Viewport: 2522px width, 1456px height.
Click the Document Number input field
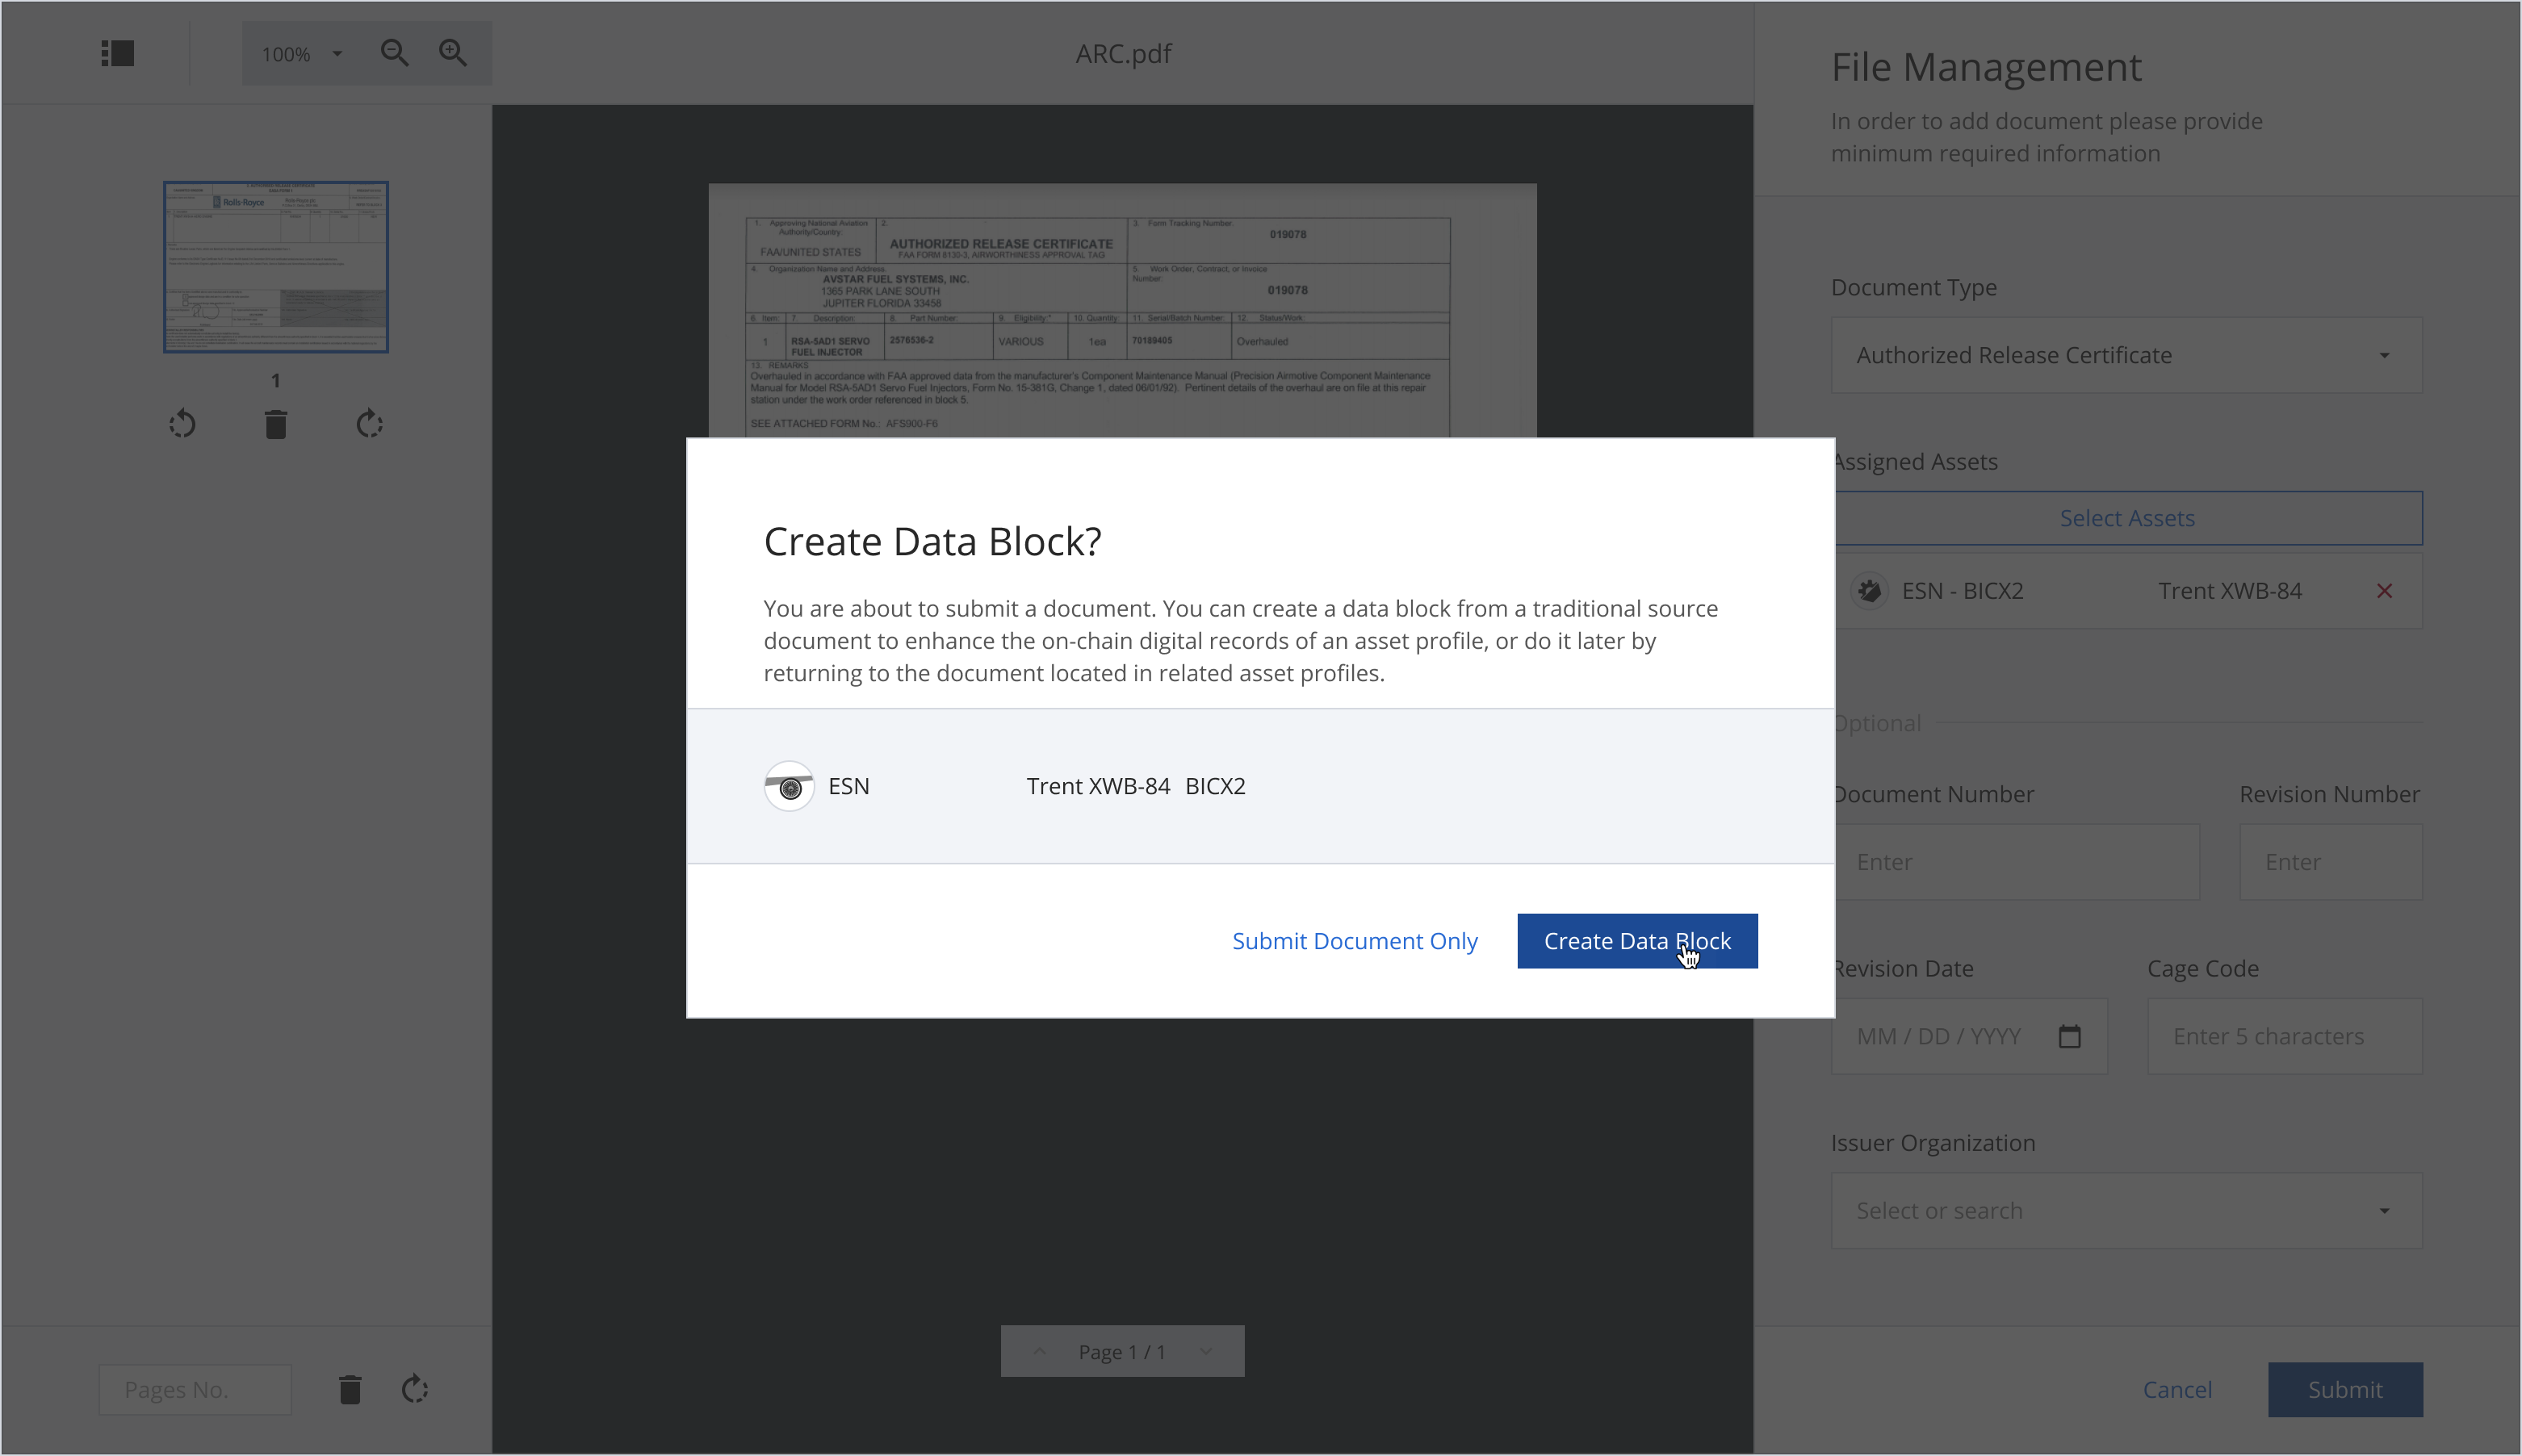click(2014, 861)
